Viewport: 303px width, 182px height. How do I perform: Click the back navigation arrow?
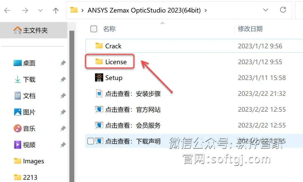7,10
